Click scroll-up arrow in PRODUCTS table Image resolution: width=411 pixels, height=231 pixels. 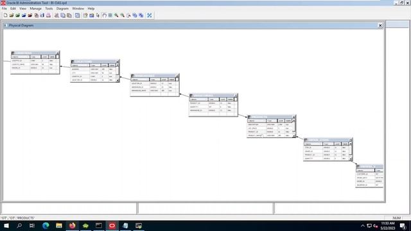pos(293,121)
